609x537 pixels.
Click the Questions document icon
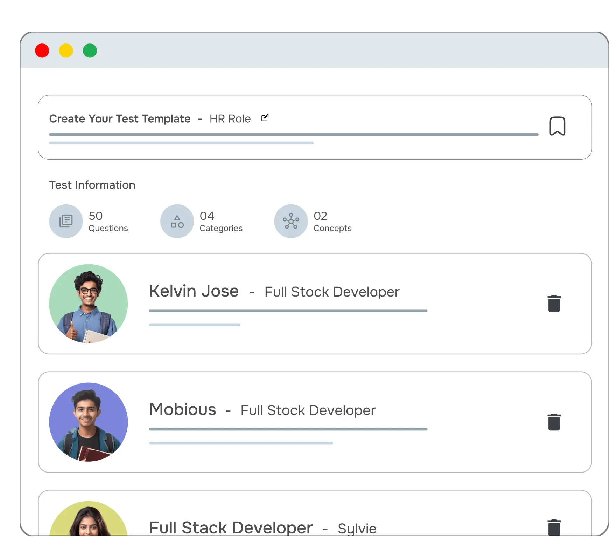66,221
